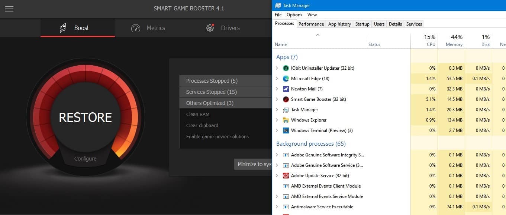Select the Processes tab in Task Manager
The width and height of the screenshot is (506, 215).
click(285, 23)
